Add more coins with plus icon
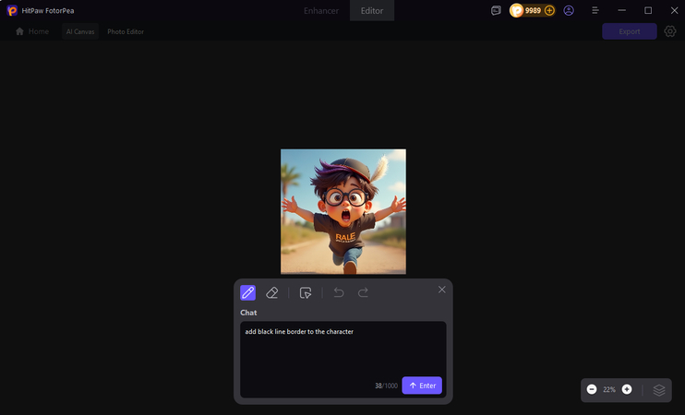 tap(549, 10)
